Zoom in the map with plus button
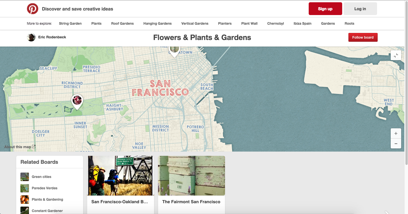Screen dimensions: 408x214 (396, 133)
